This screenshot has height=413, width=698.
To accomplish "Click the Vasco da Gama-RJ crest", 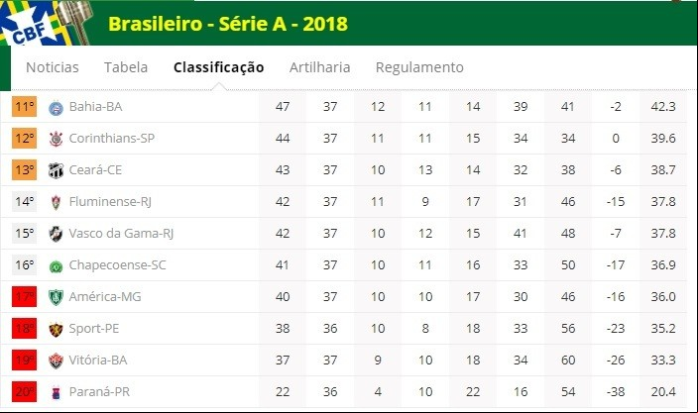I will [x=56, y=234].
